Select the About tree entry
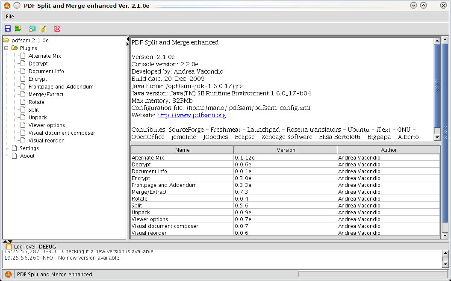Image resolution: width=451 pixels, height=281 pixels. point(27,156)
